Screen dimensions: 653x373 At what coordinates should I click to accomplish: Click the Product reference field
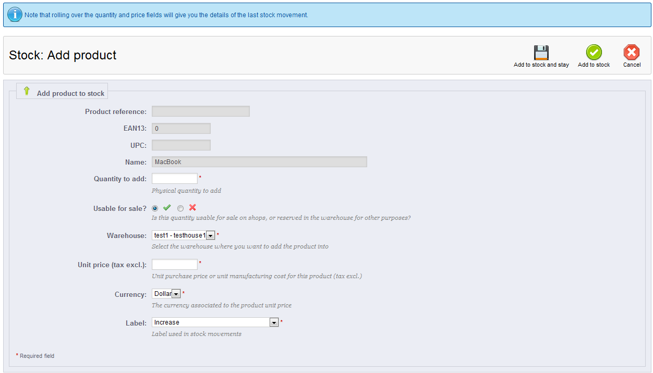coord(200,111)
